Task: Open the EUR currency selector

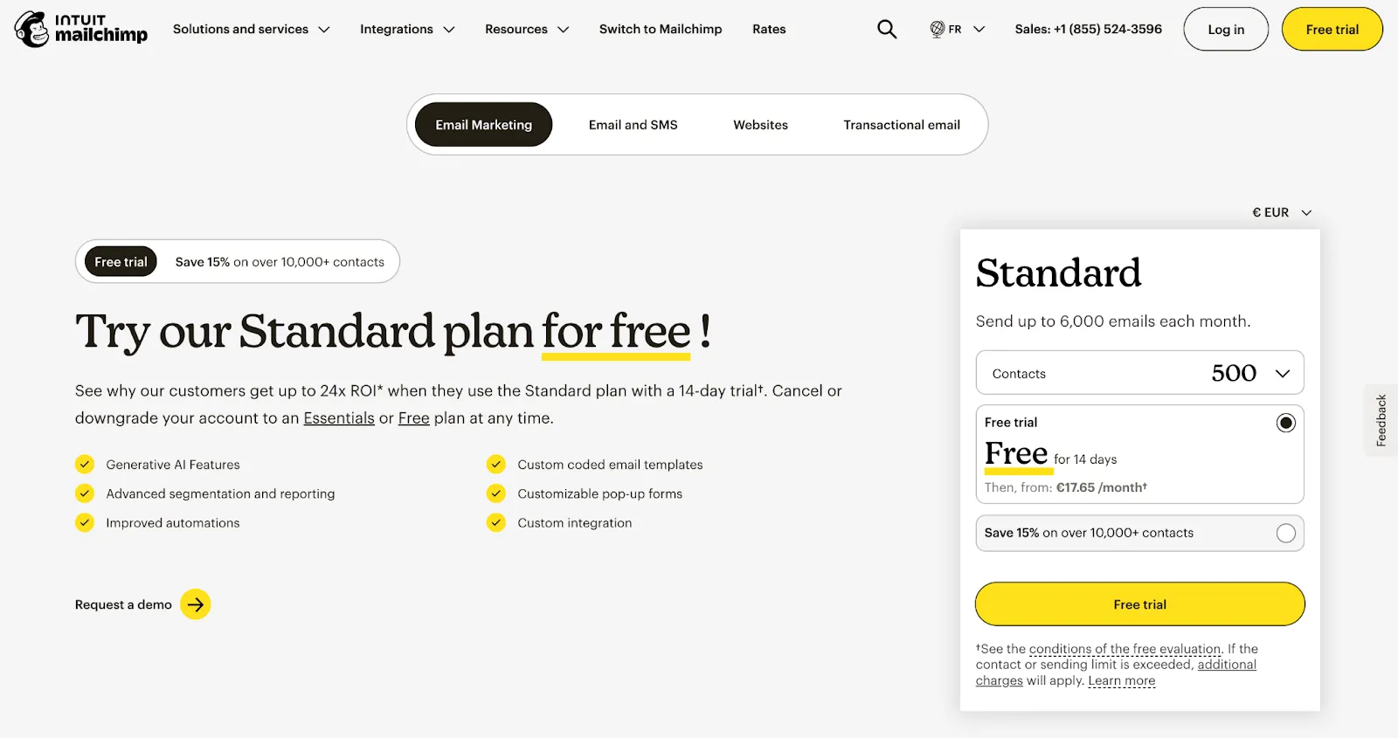Action: click(x=1283, y=212)
